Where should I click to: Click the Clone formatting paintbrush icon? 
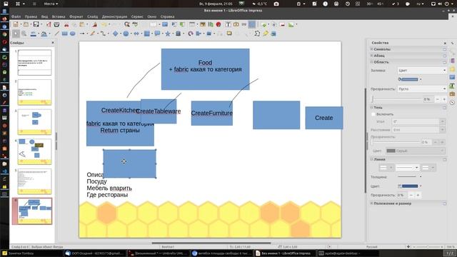point(94,25)
